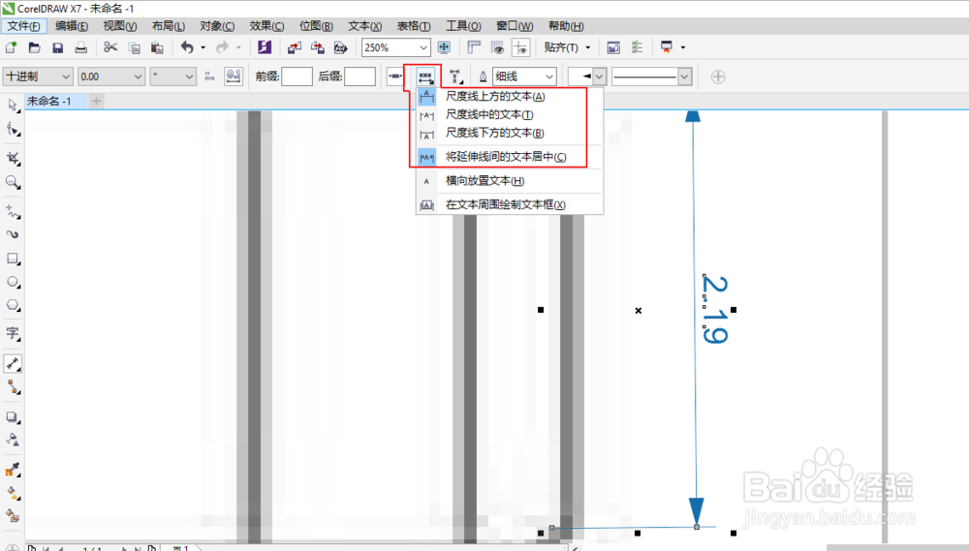Select the Crop tool

(13, 159)
